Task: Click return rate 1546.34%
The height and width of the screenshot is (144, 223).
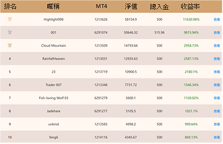Action: click(x=191, y=85)
